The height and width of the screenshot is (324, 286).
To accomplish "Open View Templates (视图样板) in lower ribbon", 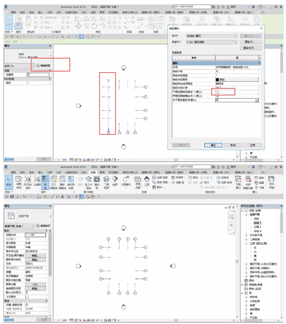I will click(18, 182).
